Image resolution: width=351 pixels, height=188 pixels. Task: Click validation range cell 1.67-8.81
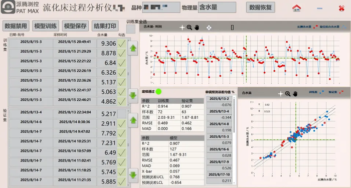(x=193, y=117)
